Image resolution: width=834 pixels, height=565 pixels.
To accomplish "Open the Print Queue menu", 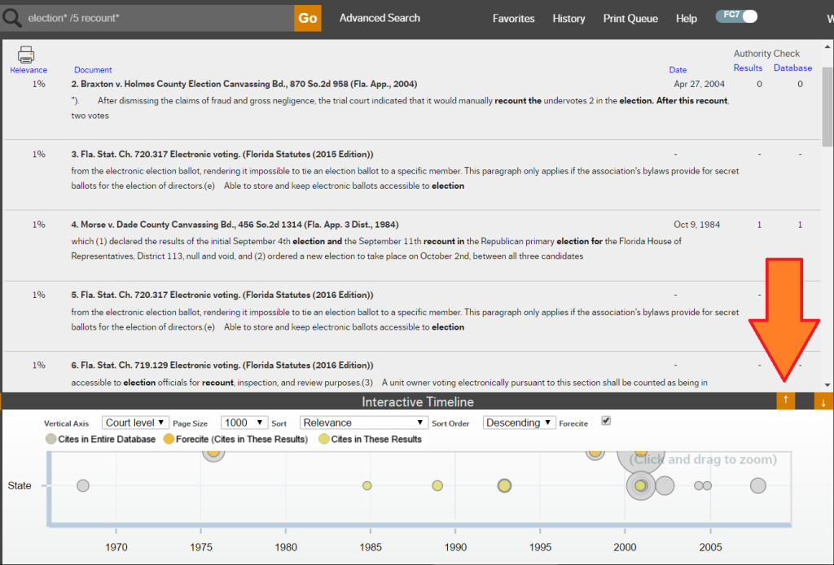I will click(x=630, y=19).
